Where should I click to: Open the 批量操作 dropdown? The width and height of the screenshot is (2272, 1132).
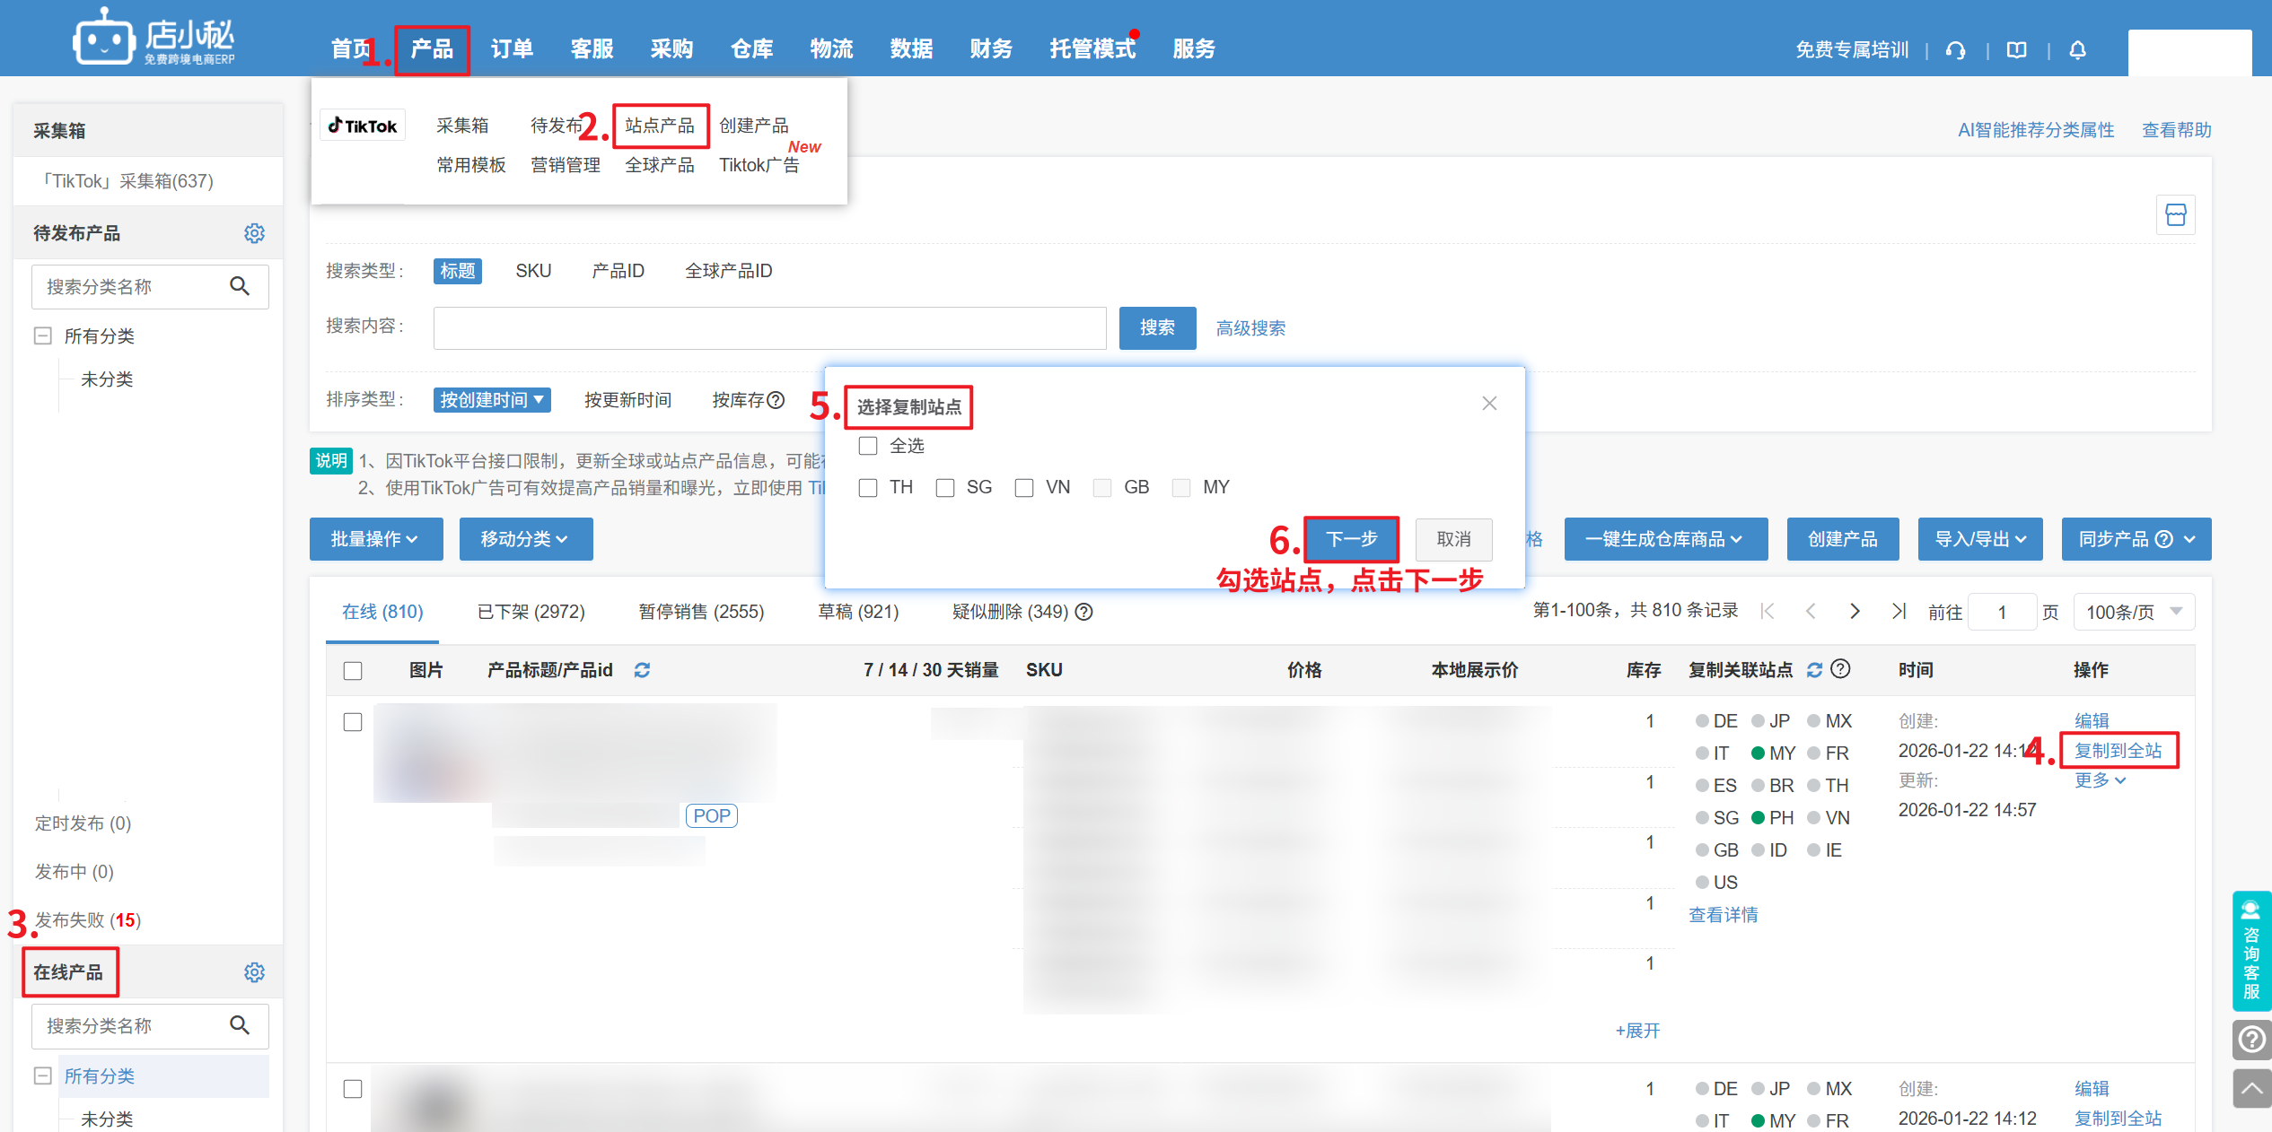pyautogui.click(x=375, y=539)
